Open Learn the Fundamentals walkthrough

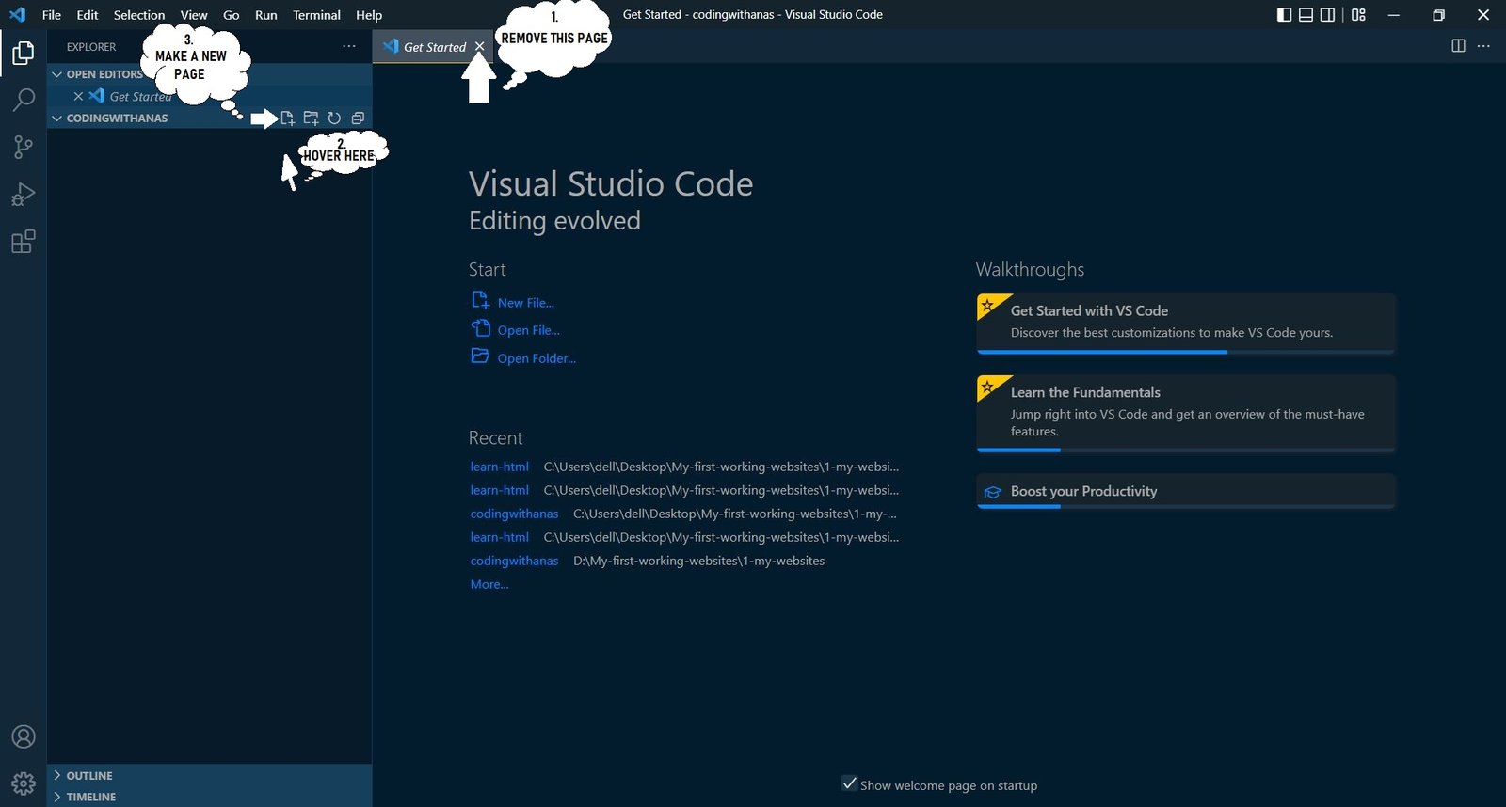1186,413
